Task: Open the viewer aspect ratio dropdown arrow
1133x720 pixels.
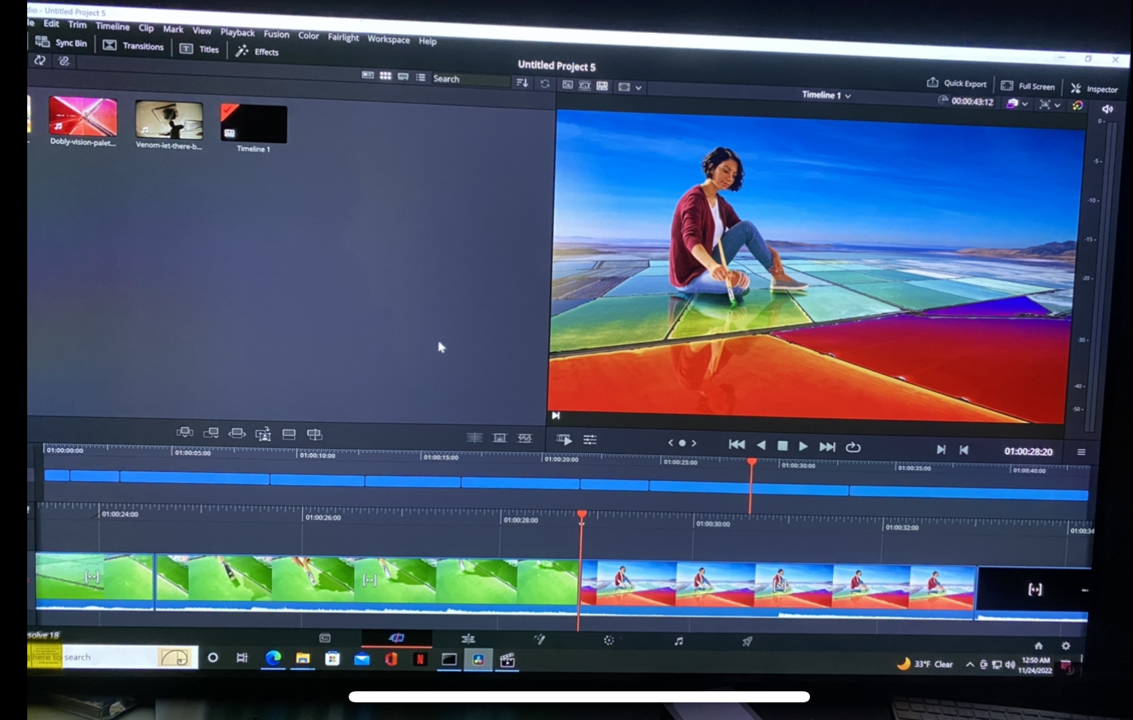Action: tap(639, 88)
